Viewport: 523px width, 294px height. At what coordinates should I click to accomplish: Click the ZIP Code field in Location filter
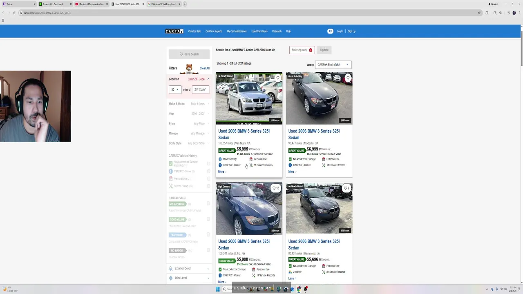(201, 89)
